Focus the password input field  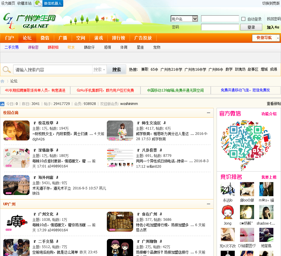tap(220, 27)
